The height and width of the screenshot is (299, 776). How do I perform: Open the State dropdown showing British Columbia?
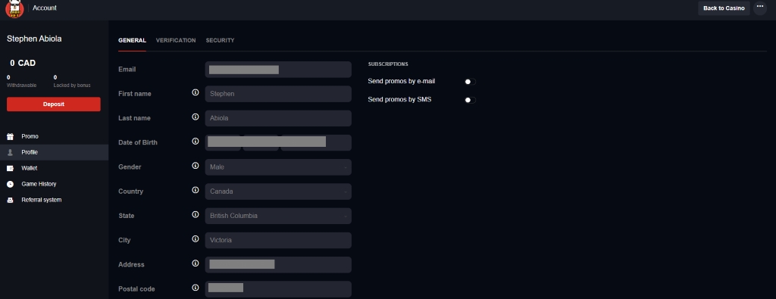(278, 216)
